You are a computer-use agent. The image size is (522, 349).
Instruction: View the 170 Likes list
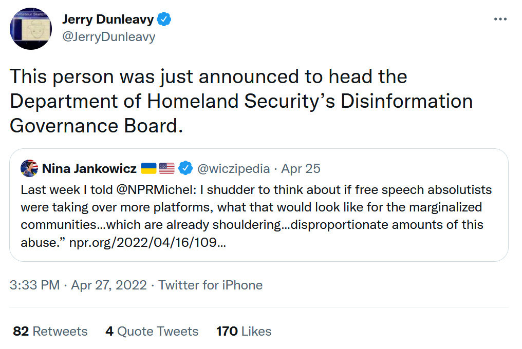coord(244,331)
